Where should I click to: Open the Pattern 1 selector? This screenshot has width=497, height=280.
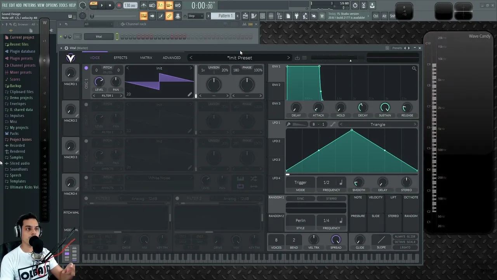(x=225, y=16)
